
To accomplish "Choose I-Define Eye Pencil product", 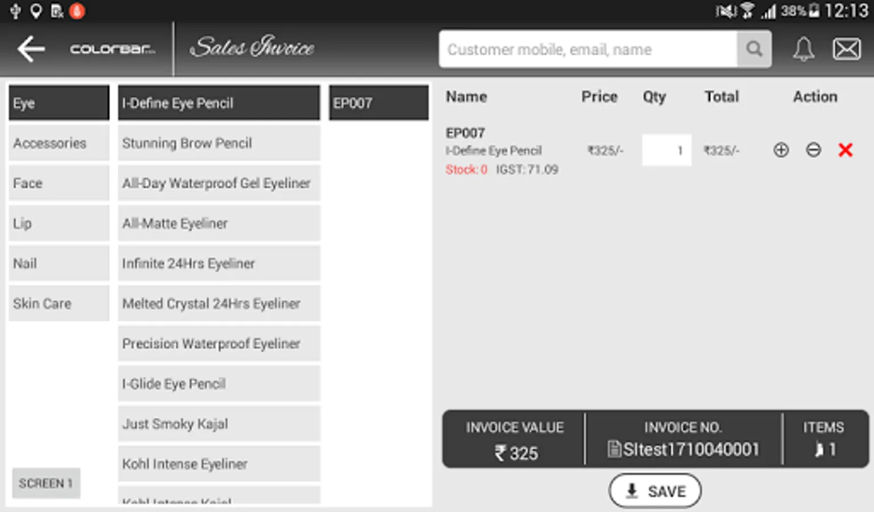I will [219, 103].
